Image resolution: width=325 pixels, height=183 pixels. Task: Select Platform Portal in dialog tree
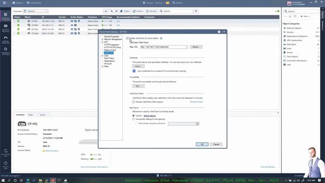[x=110, y=50]
